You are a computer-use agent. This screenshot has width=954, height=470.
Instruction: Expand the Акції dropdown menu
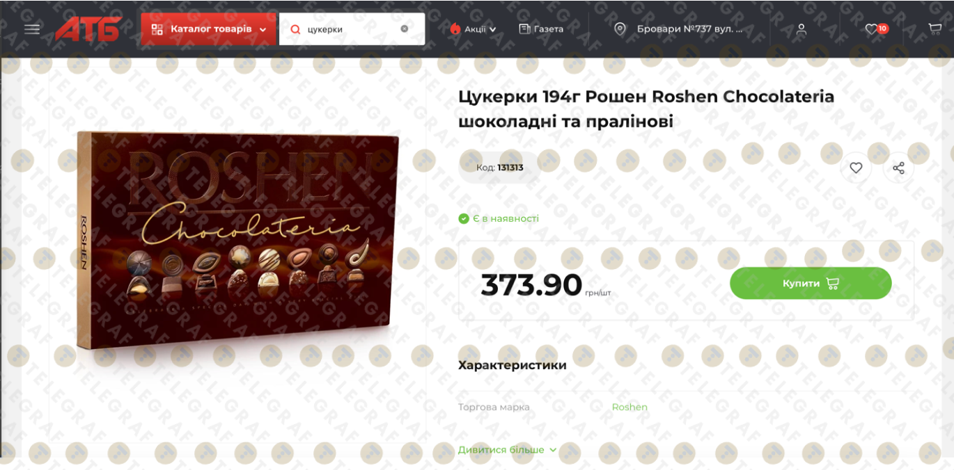point(473,29)
